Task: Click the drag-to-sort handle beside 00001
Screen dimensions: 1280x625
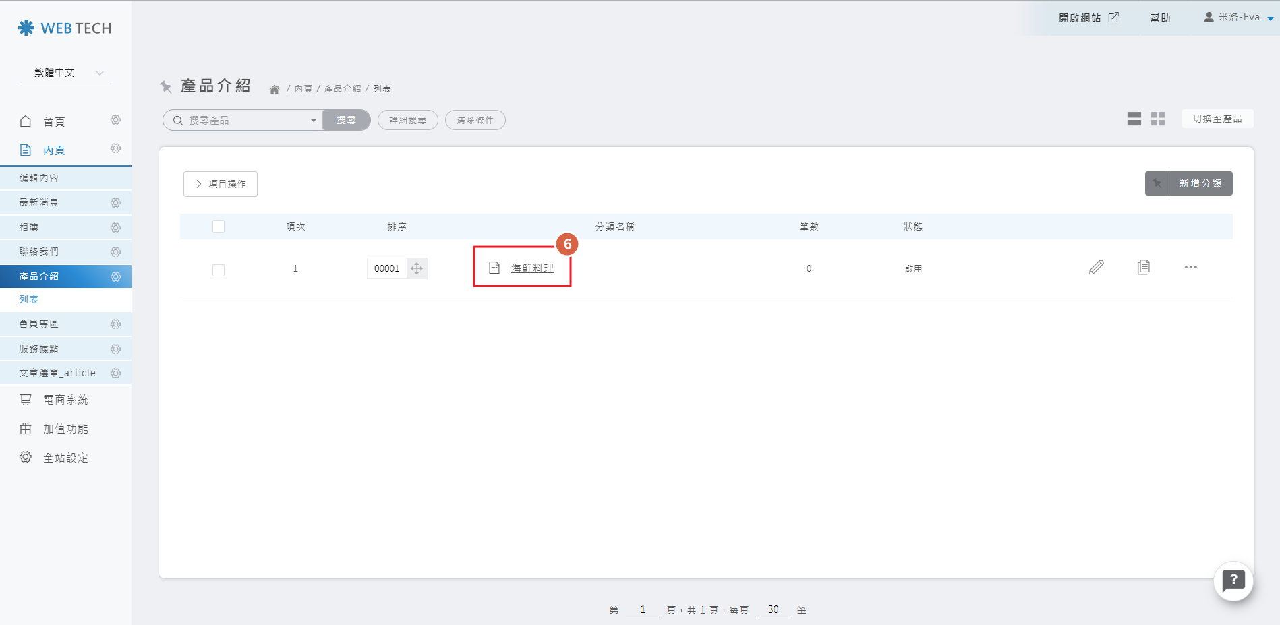Action: [417, 268]
